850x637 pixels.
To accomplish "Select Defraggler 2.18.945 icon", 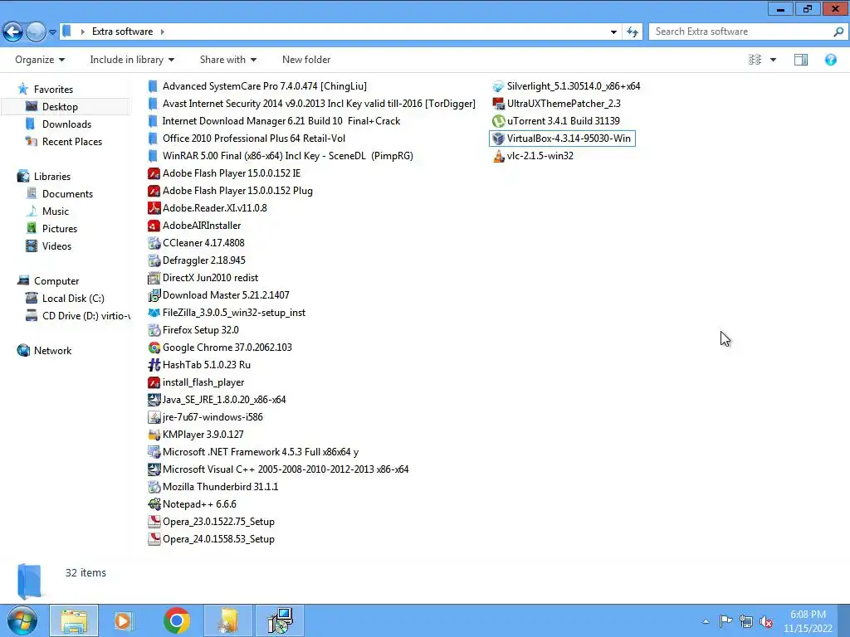I will [x=154, y=260].
